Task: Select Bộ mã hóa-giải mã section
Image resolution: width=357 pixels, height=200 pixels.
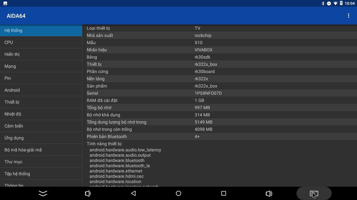Action: coord(41,150)
